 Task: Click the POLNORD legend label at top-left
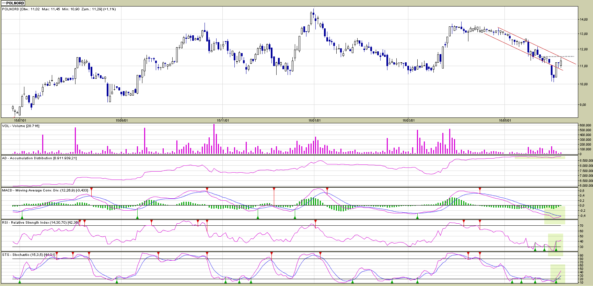click(x=13, y=3)
